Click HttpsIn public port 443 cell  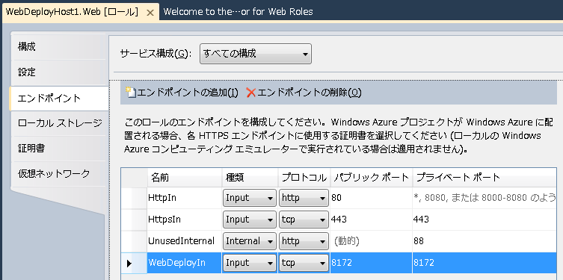click(372, 220)
